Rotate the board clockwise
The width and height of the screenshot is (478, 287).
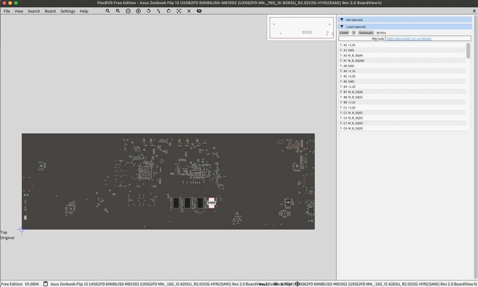coord(169,11)
